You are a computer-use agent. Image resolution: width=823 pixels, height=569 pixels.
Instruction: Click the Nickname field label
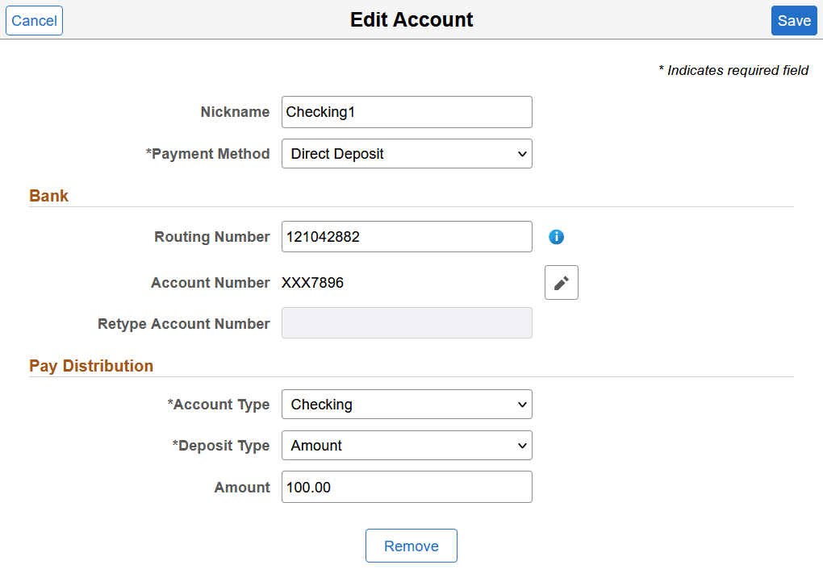(235, 112)
